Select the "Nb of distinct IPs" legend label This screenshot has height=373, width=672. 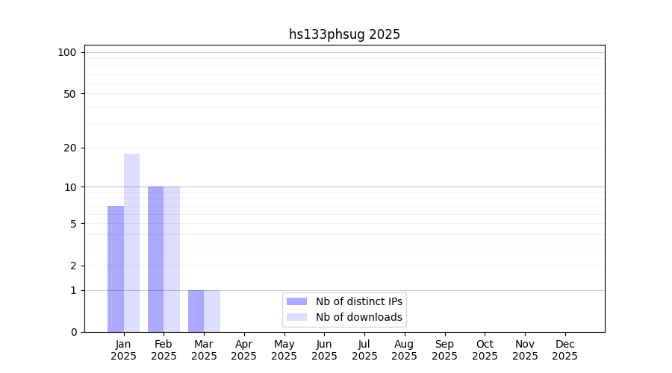click(358, 301)
